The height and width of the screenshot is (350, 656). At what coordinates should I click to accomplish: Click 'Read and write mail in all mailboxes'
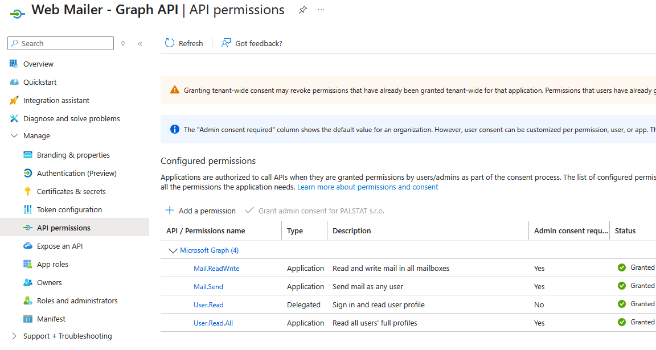pyautogui.click(x=391, y=269)
